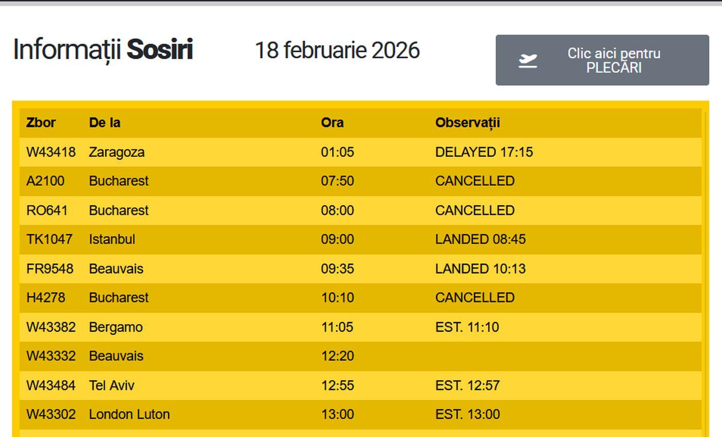Select Turkish flight TK1047
Viewport: 722px width, 437px height.
tap(50, 239)
